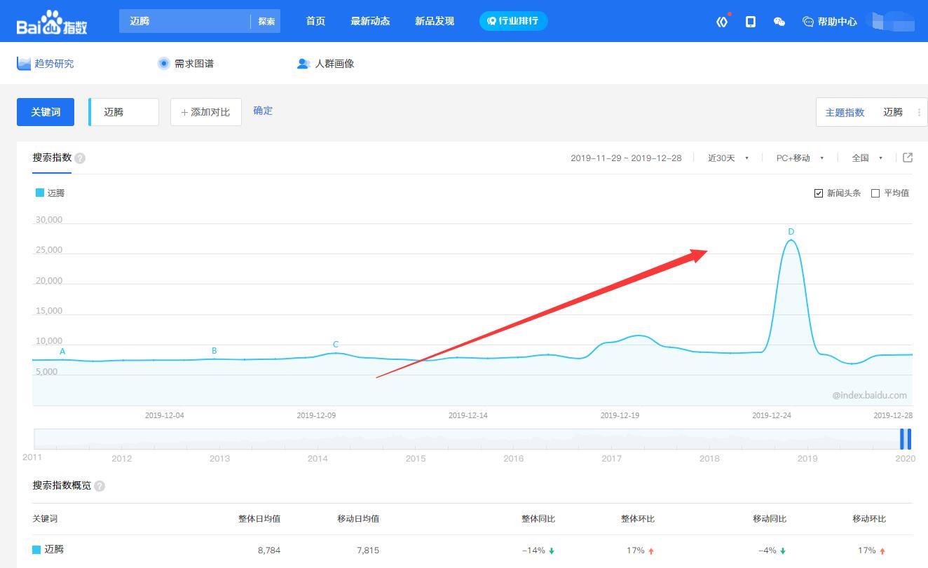Switch to the 需求图谱 tab
The height and width of the screenshot is (568, 928).
(194, 64)
